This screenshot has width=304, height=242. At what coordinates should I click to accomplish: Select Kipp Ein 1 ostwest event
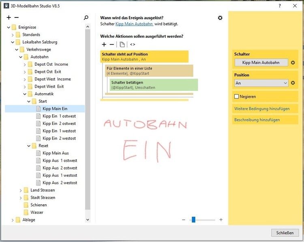coord(59,116)
